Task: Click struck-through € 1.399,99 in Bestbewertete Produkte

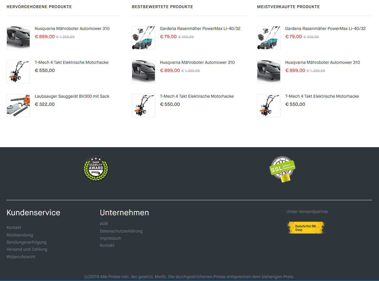Action: pyautogui.click(x=190, y=71)
